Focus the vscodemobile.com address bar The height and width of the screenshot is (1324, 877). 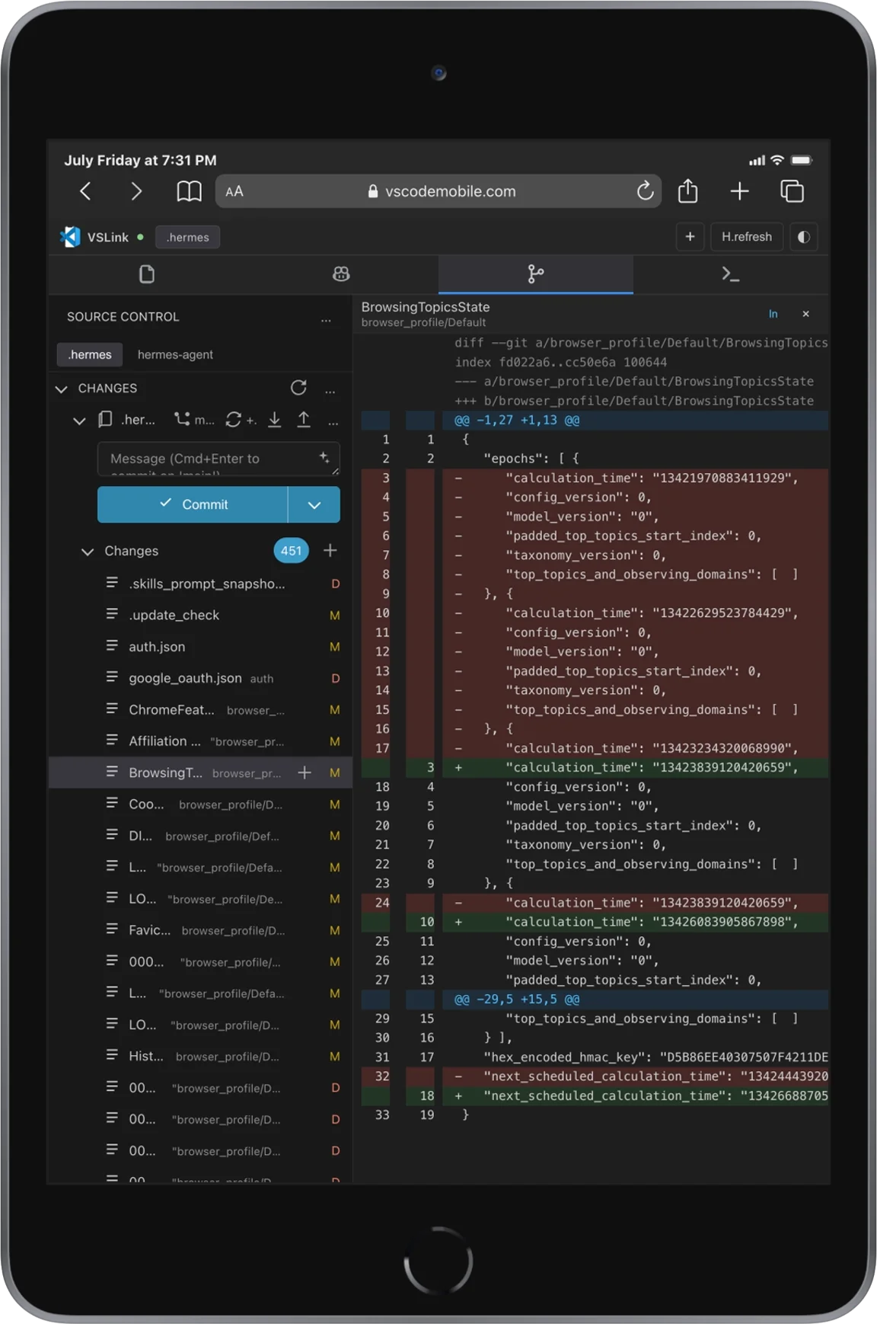(x=439, y=191)
